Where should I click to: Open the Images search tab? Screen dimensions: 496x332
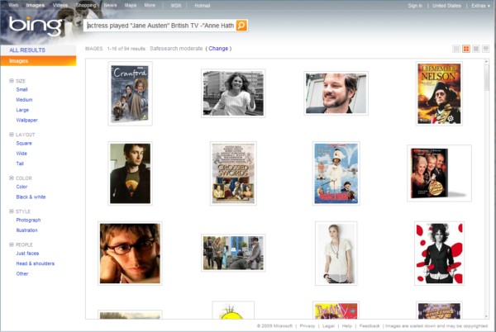point(35,6)
